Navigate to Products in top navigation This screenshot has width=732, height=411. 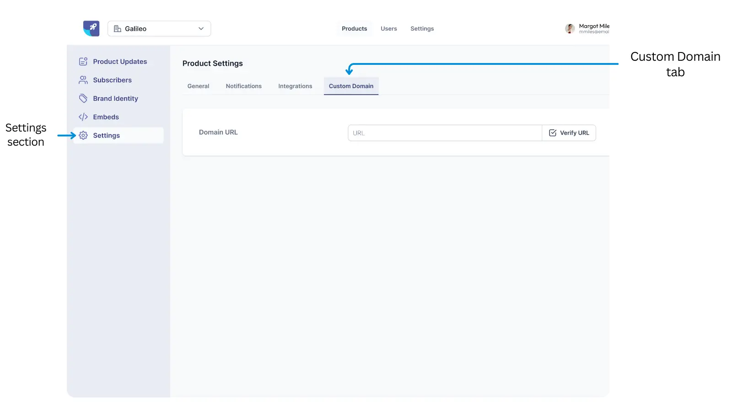point(354,28)
